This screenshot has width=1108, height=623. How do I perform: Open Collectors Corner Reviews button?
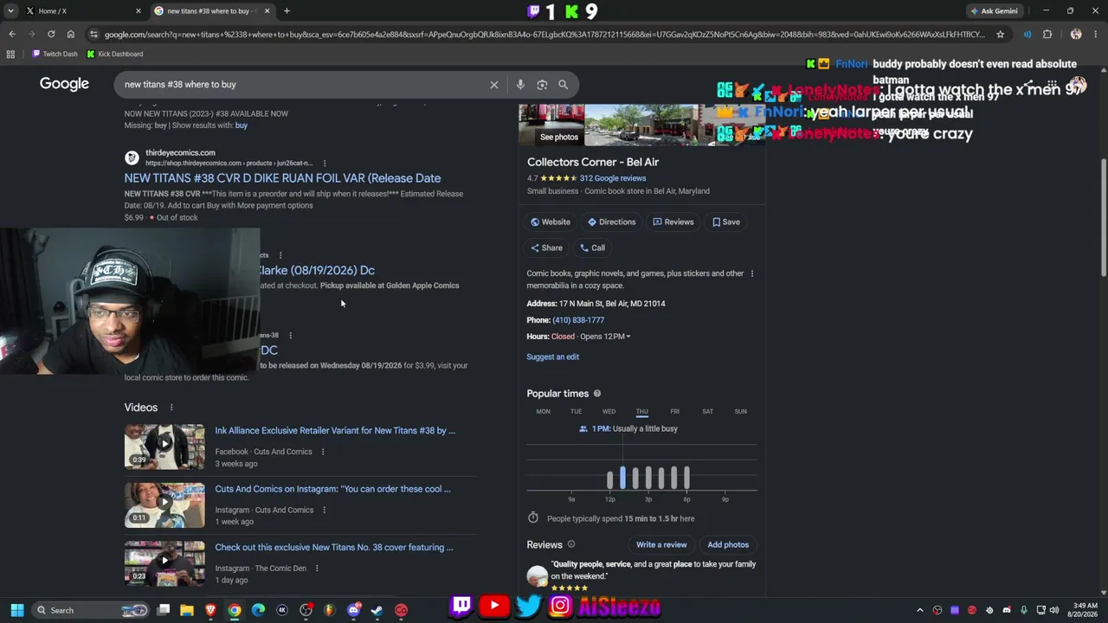(x=673, y=222)
